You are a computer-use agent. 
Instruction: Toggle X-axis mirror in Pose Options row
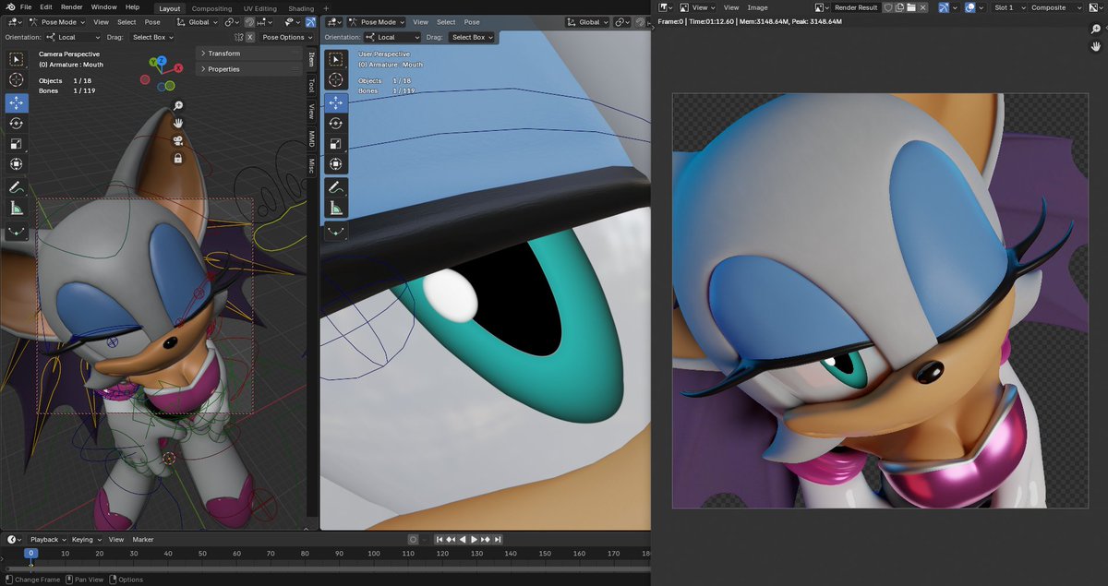click(x=250, y=37)
